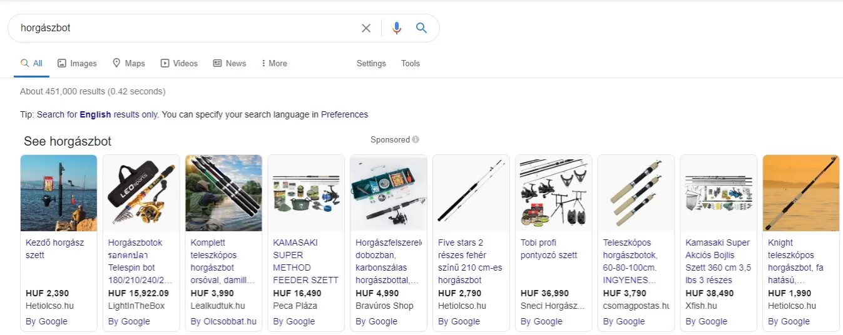Open Five stars white rod image

[x=471, y=193]
